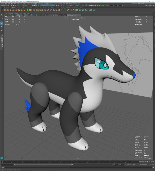Click the current frame input field
Viewport: 155px width, 171px height.
click(x=136, y=162)
